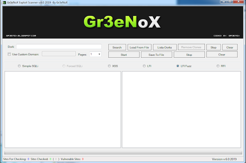The width and height of the screenshot is (246, 163).
Task: Select the LFI radio option
Action: click(144, 66)
